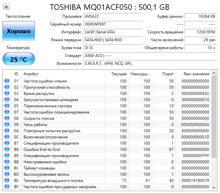
Task: Click the transfer mode field SATA/600 | SATA/600
Action: click(113, 40)
